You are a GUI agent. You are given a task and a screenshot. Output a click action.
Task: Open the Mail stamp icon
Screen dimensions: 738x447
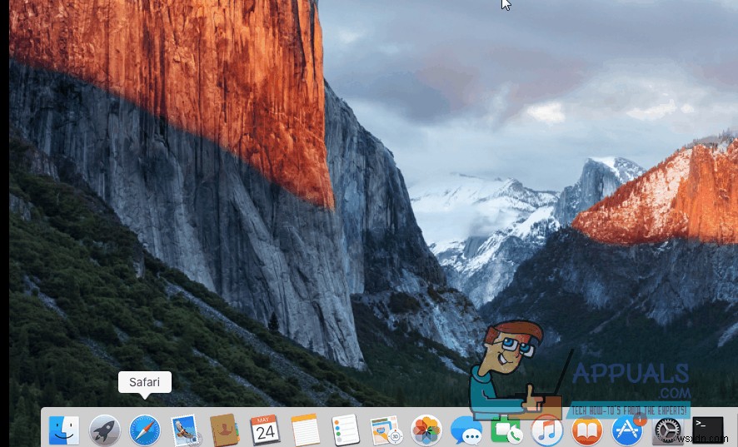click(x=185, y=430)
